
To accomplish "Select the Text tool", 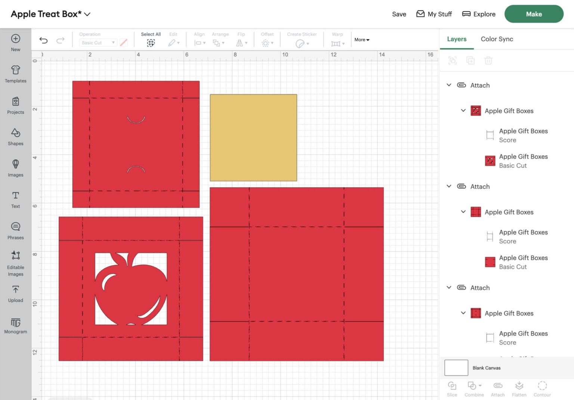I will point(15,199).
